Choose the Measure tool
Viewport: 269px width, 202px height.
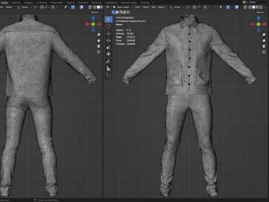(109, 68)
